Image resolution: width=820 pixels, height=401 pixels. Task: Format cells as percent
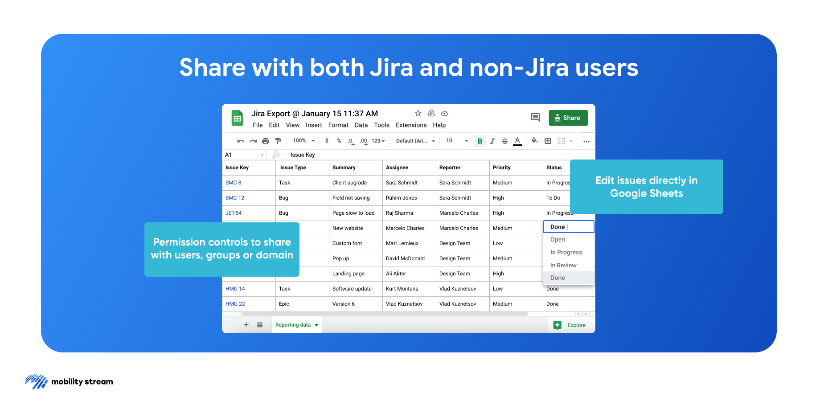tap(339, 141)
